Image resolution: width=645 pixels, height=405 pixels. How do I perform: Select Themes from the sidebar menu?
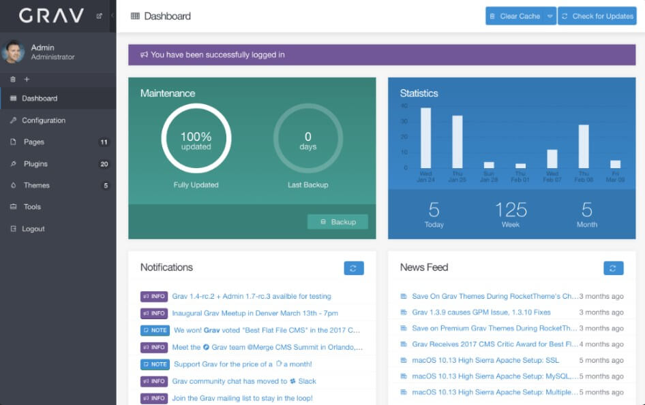coord(36,185)
